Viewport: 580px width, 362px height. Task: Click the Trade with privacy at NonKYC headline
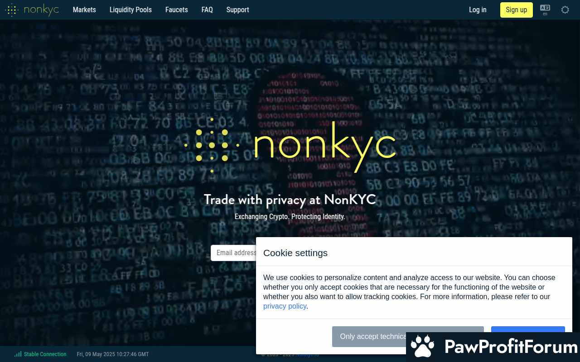click(x=290, y=200)
